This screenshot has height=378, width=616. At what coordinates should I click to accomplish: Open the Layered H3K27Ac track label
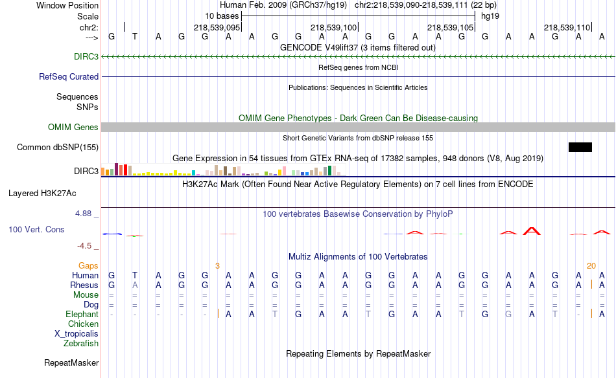[42, 193]
